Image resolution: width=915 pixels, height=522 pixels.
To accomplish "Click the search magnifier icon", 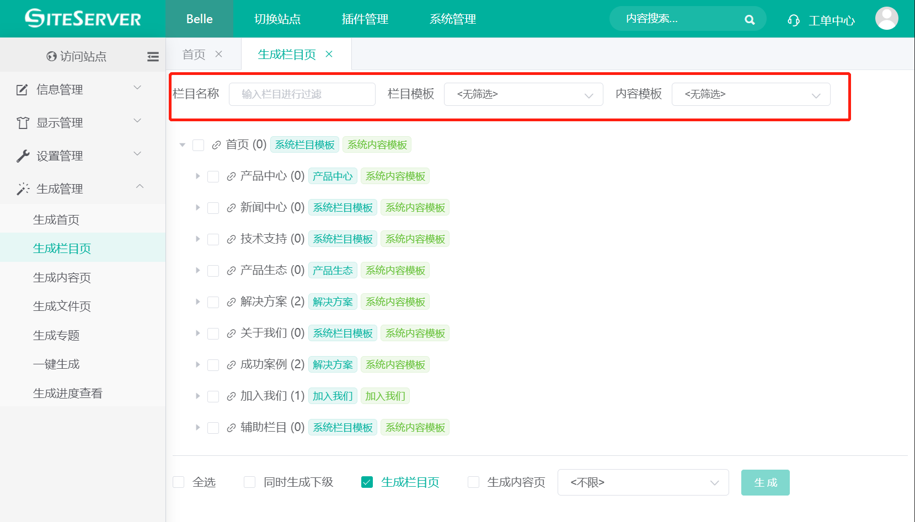I will (749, 20).
